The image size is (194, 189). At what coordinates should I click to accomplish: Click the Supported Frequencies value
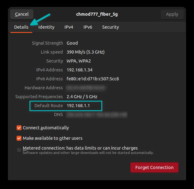pos(82,97)
